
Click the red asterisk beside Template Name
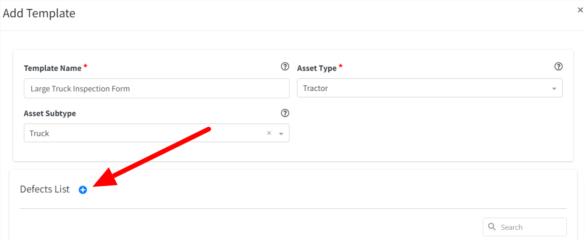[x=85, y=67]
